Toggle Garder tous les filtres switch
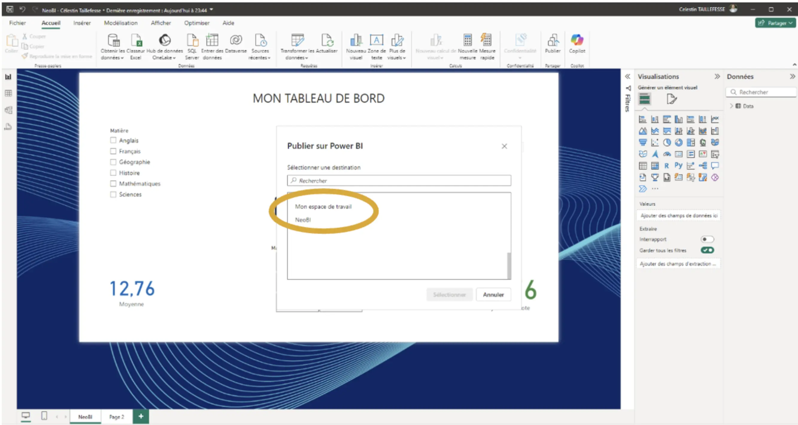 click(x=707, y=250)
